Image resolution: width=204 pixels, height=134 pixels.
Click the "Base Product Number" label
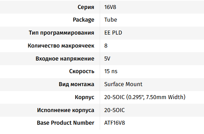point(66,123)
